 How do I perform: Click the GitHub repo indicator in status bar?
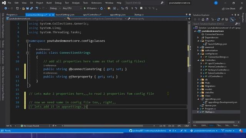(148, 131)
